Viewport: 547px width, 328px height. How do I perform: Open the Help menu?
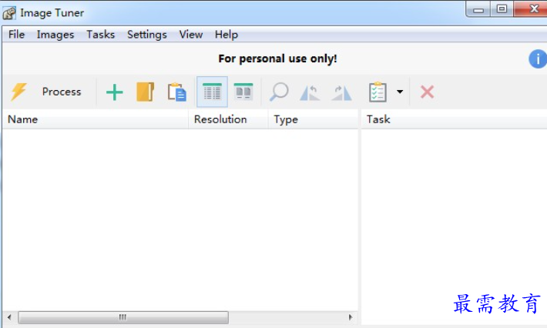pos(227,35)
